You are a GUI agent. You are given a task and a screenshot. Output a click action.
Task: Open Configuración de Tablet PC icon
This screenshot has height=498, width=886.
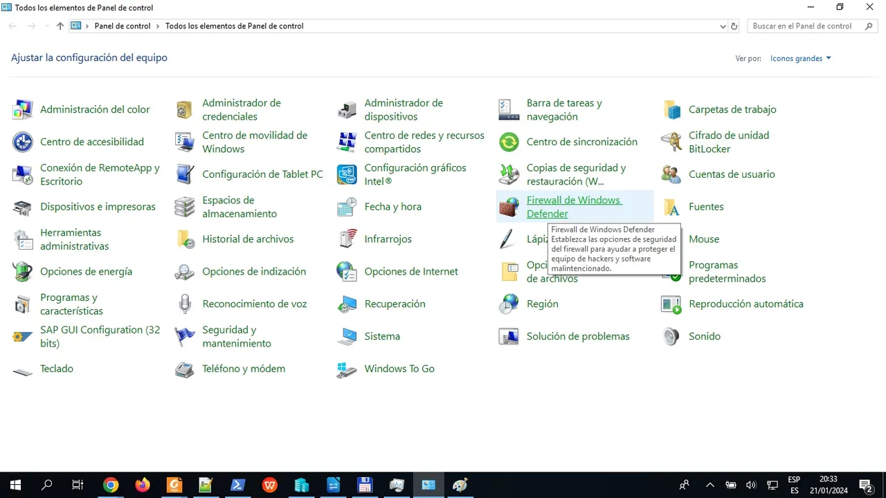pos(185,174)
